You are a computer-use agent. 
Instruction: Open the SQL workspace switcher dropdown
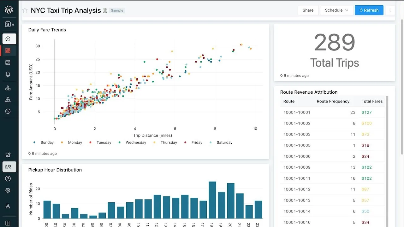9,24
